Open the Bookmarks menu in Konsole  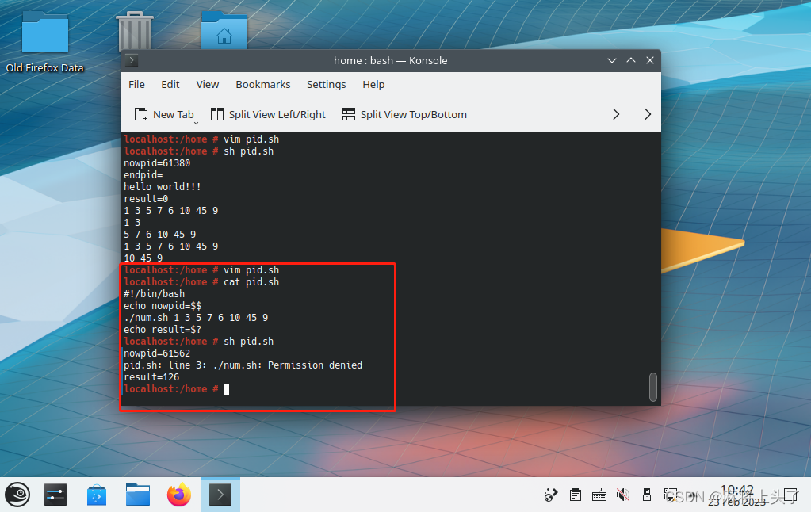point(262,84)
